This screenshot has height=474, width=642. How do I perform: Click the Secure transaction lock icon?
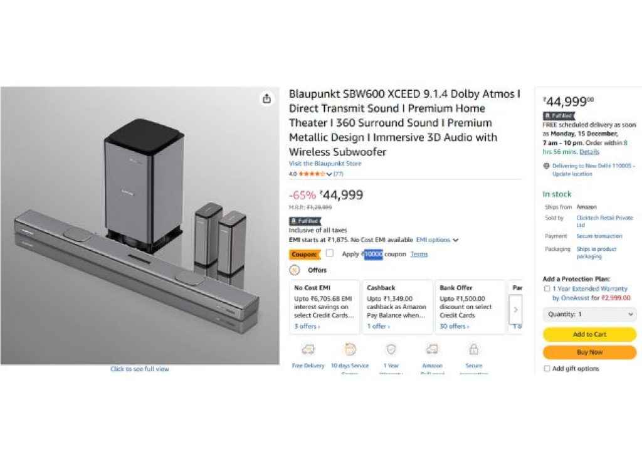tap(473, 349)
